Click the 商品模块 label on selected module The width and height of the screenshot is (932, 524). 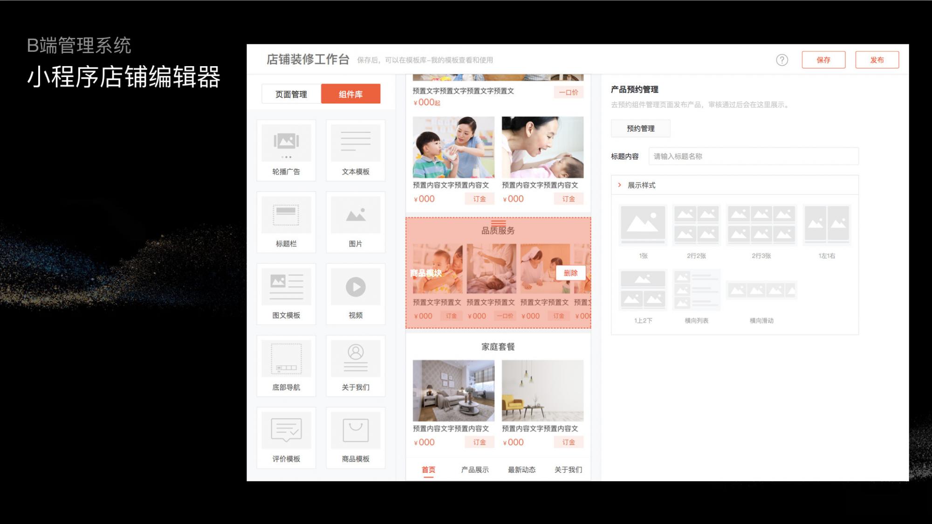tap(426, 273)
